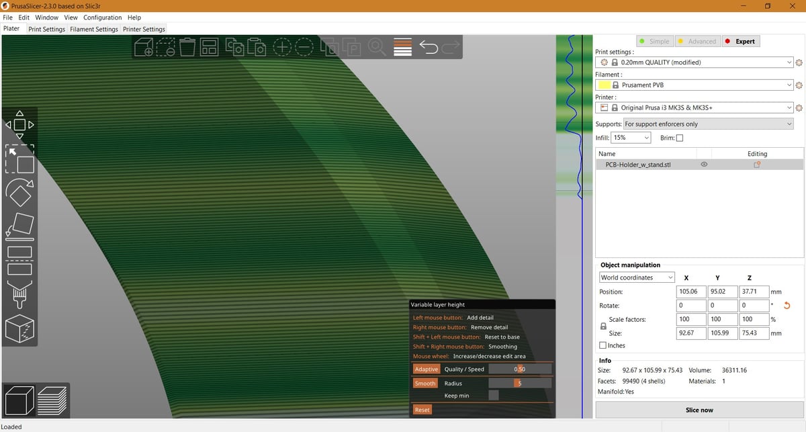The height and width of the screenshot is (432, 806).
Task: Click the Smooth button
Action: [x=425, y=383]
